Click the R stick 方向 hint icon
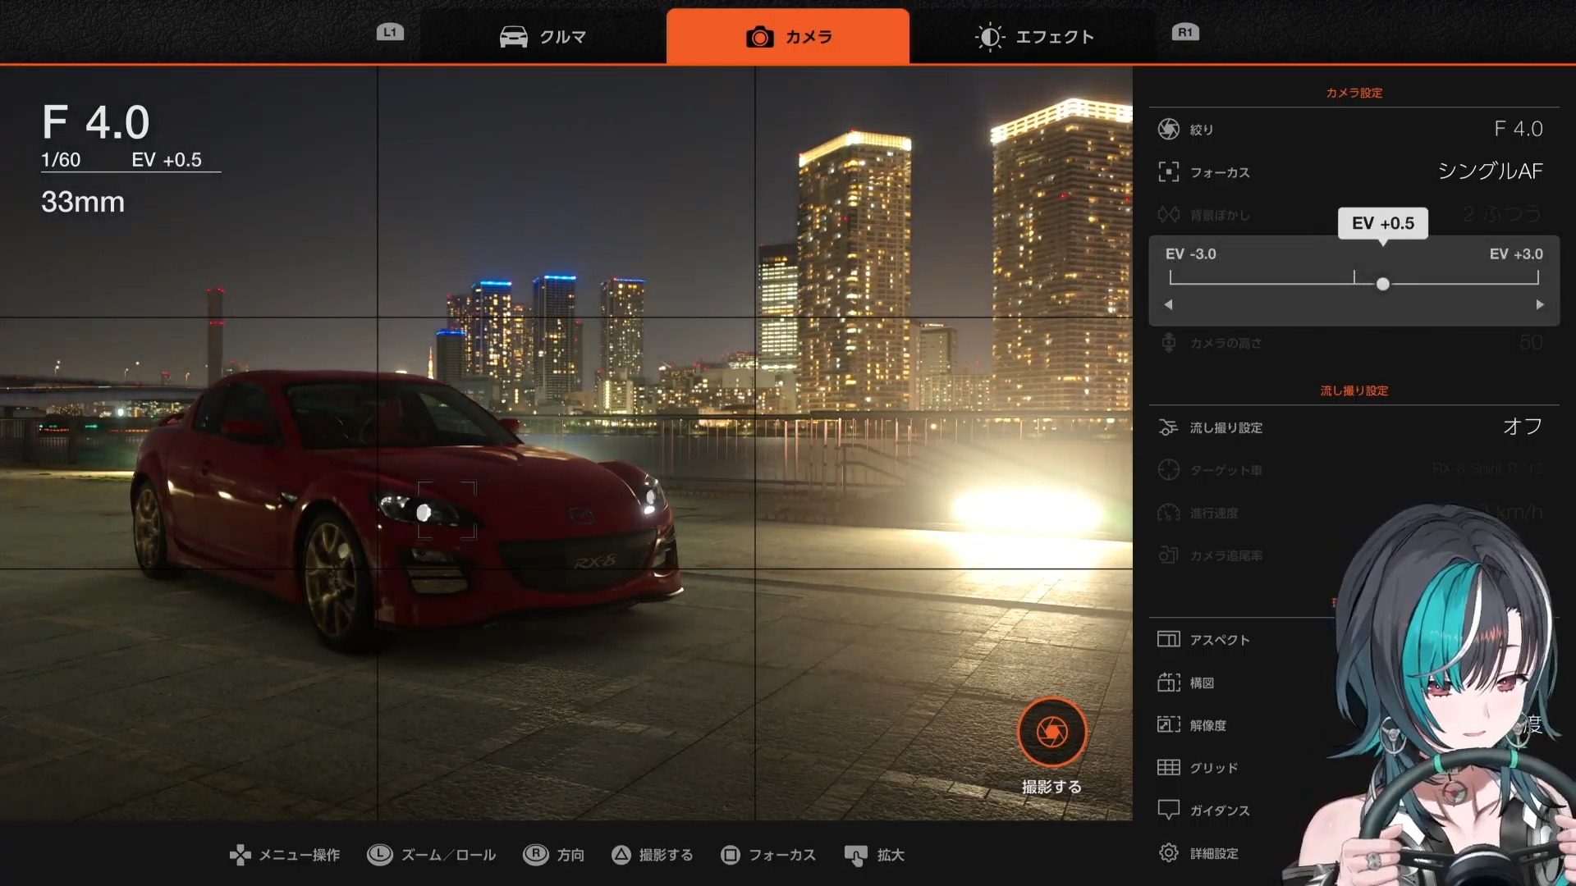 click(x=535, y=854)
